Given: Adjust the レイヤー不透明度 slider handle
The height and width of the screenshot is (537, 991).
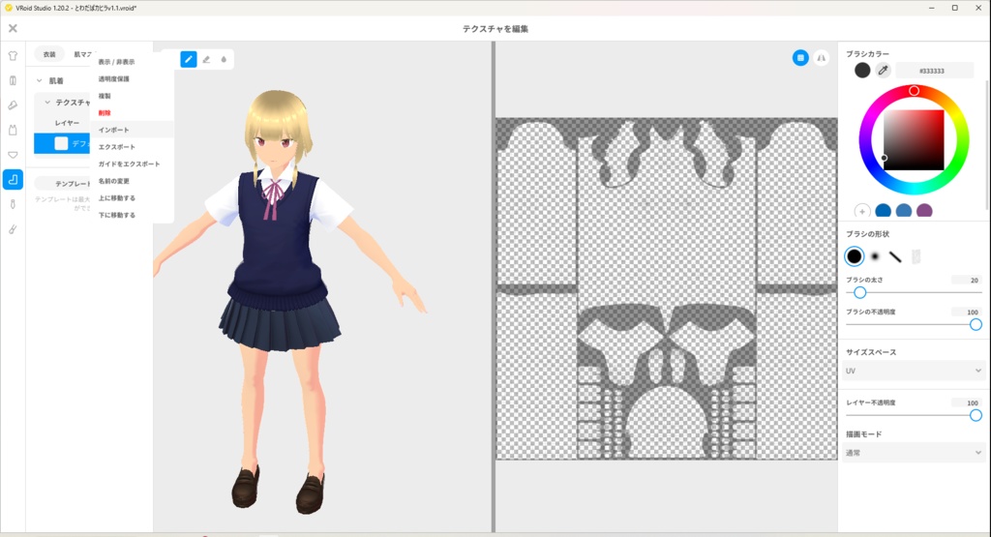Looking at the screenshot, I should click(x=976, y=415).
